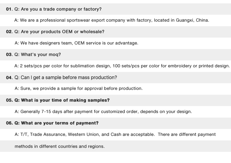The height and width of the screenshot is (163, 231).
Task: Click the question number 03
Action: coord(9,55)
